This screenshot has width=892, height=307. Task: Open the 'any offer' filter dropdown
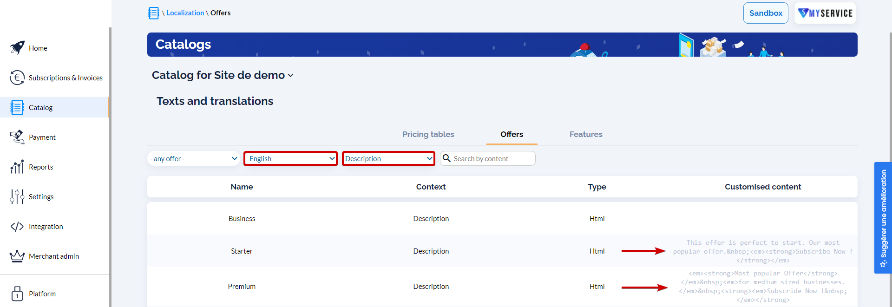[x=194, y=158]
